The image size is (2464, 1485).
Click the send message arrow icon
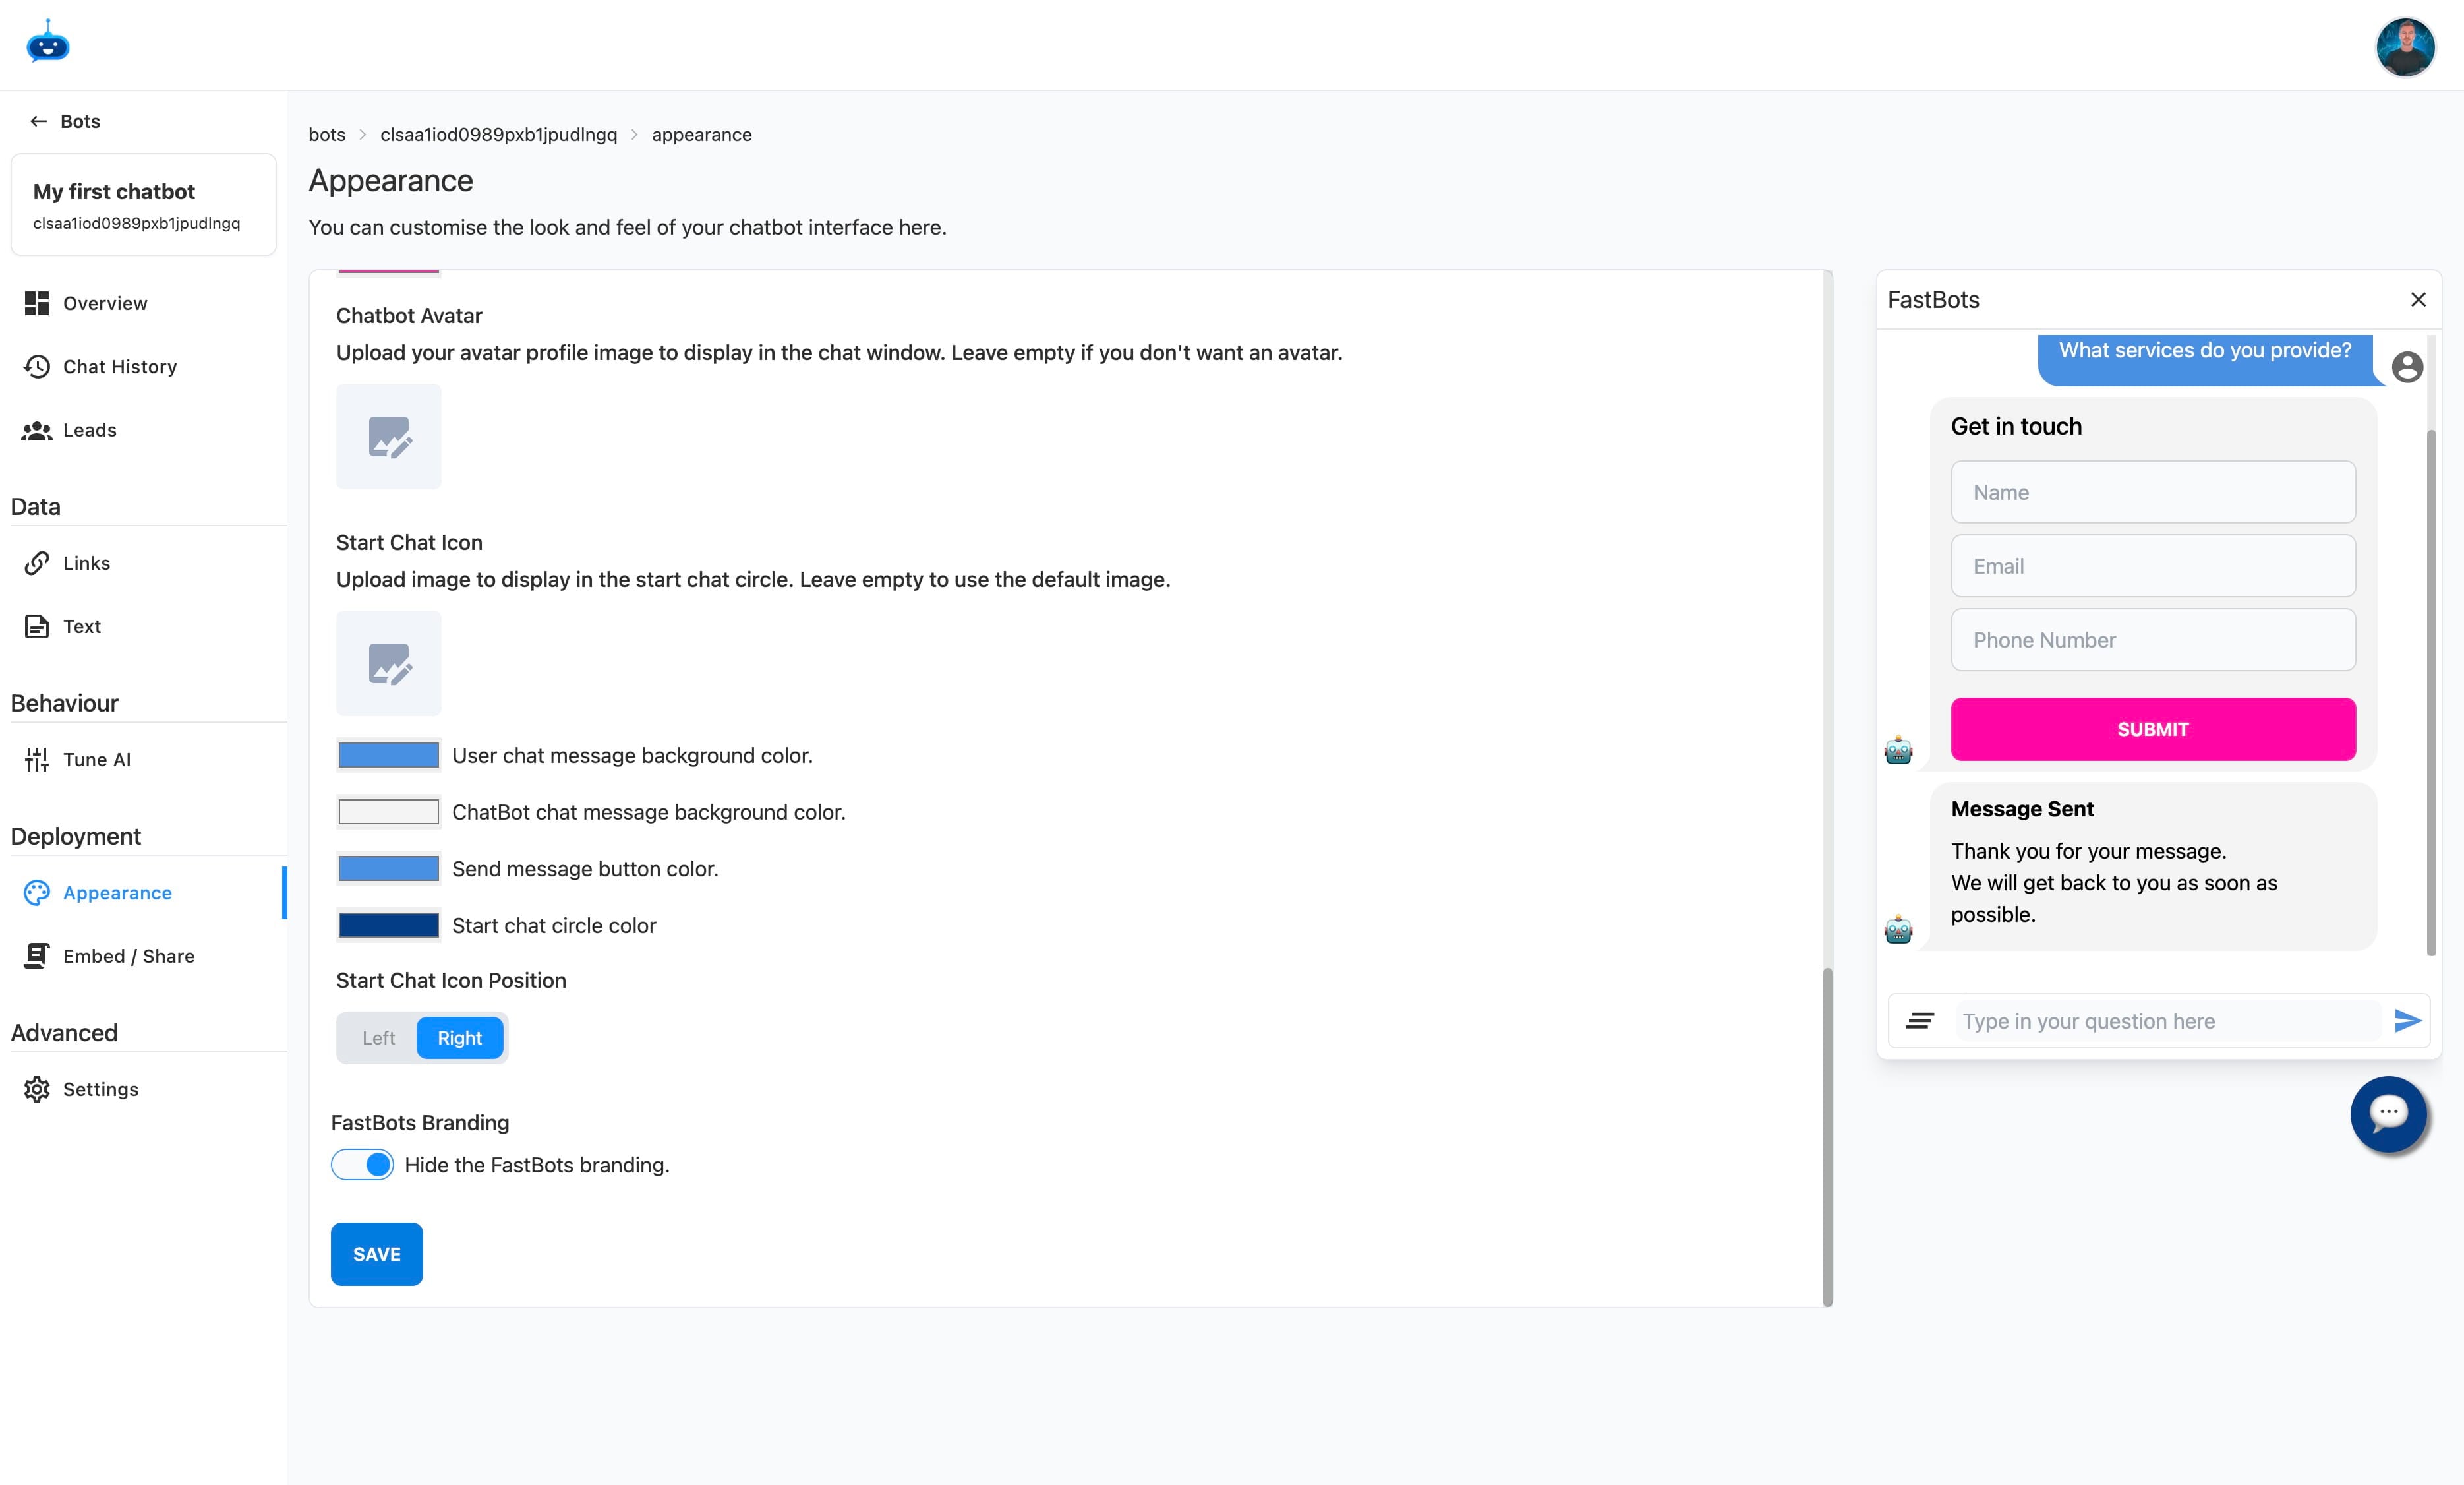2407,1021
